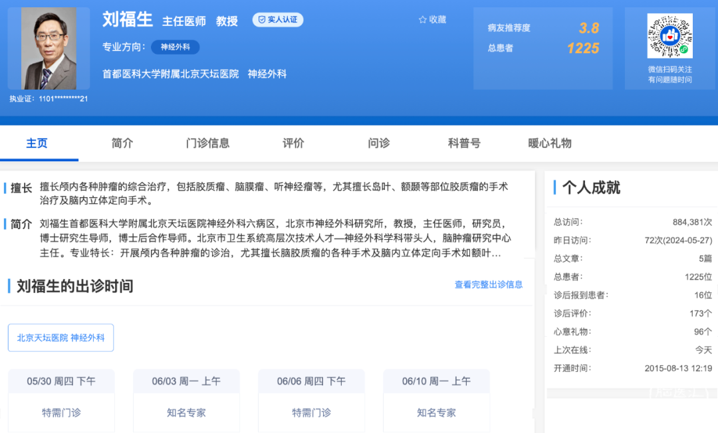Open the 门诊信息 tab
The width and height of the screenshot is (718, 433).
pyautogui.click(x=208, y=143)
